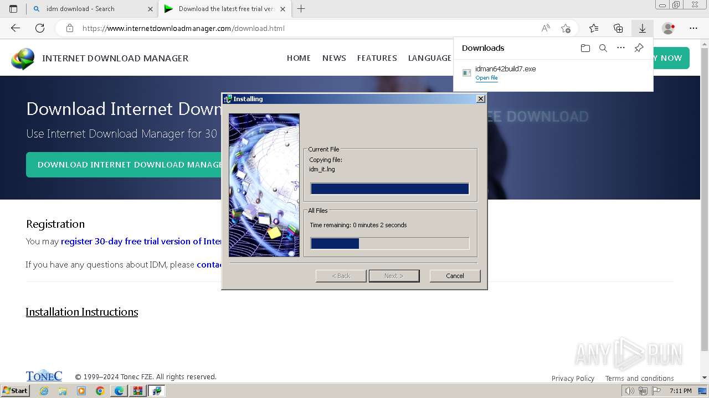Open the media player taskbar icon
This screenshot has width=709, height=398.
81,391
